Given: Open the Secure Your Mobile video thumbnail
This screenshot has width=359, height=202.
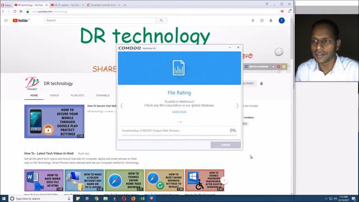Looking at the screenshot, I should coord(54,121).
